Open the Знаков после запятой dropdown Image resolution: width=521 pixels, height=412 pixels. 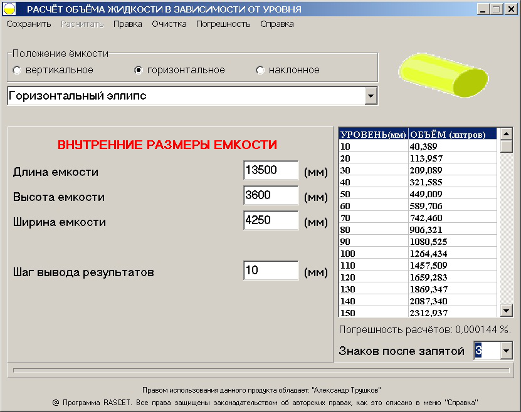tap(507, 351)
